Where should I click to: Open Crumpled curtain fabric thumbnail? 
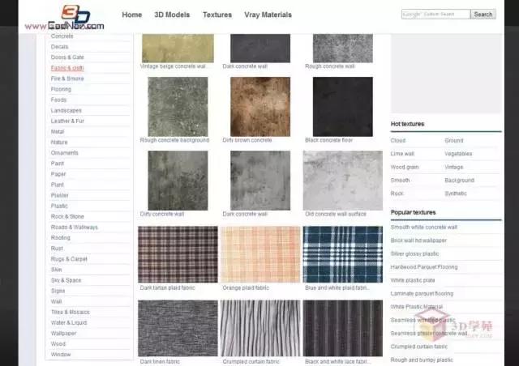[260, 328]
